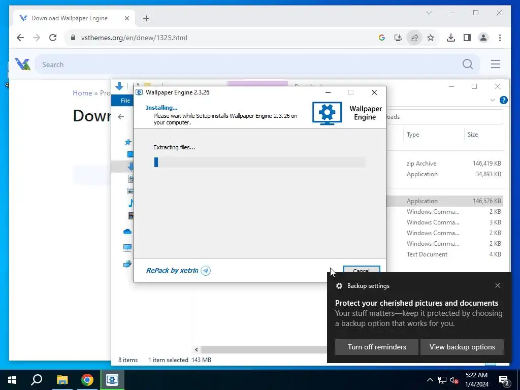Open a new Chrome tab

click(146, 18)
